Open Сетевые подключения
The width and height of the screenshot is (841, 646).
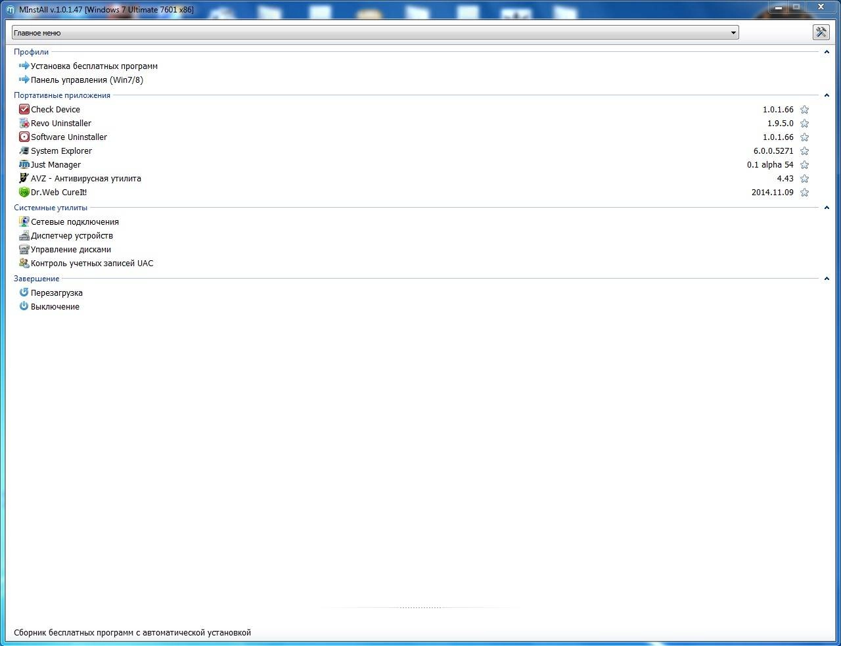tap(75, 221)
